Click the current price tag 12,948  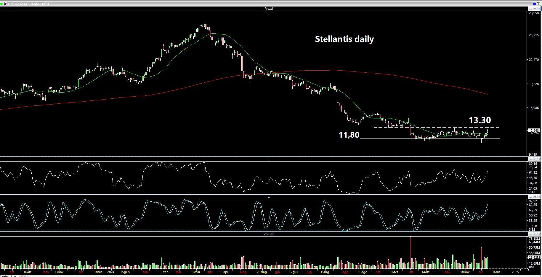coord(534,131)
